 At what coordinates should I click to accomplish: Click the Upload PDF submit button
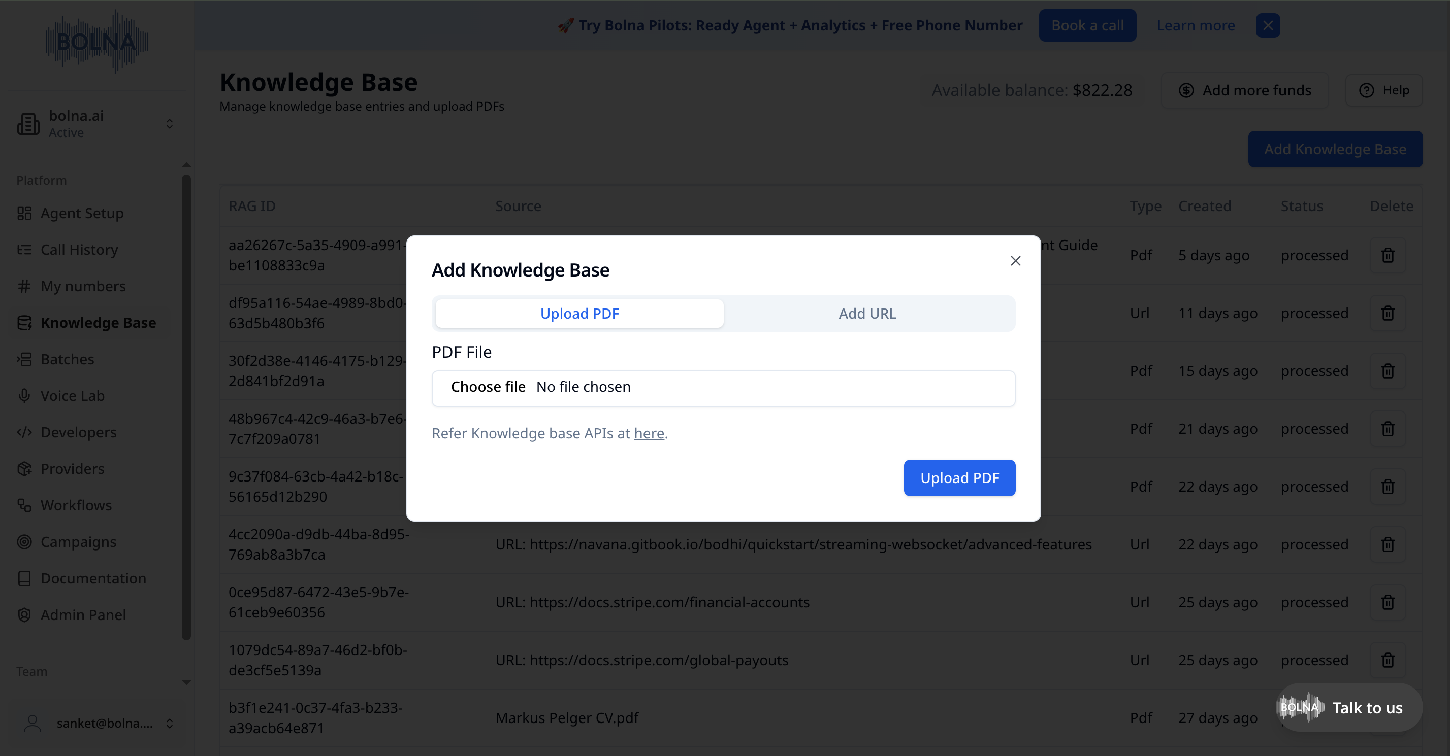pos(959,477)
